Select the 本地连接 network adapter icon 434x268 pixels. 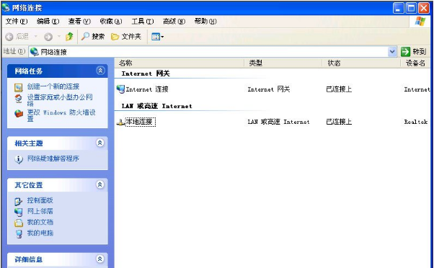(x=120, y=122)
